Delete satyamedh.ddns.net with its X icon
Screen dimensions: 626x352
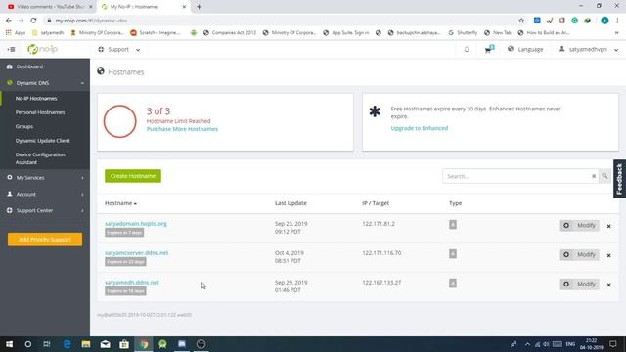click(x=608, y=285)
